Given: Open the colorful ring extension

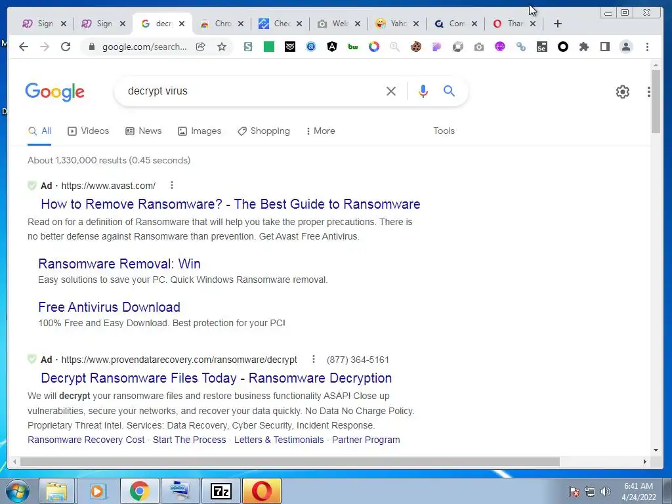Looking at the screenshot, I should coord(373,47).
